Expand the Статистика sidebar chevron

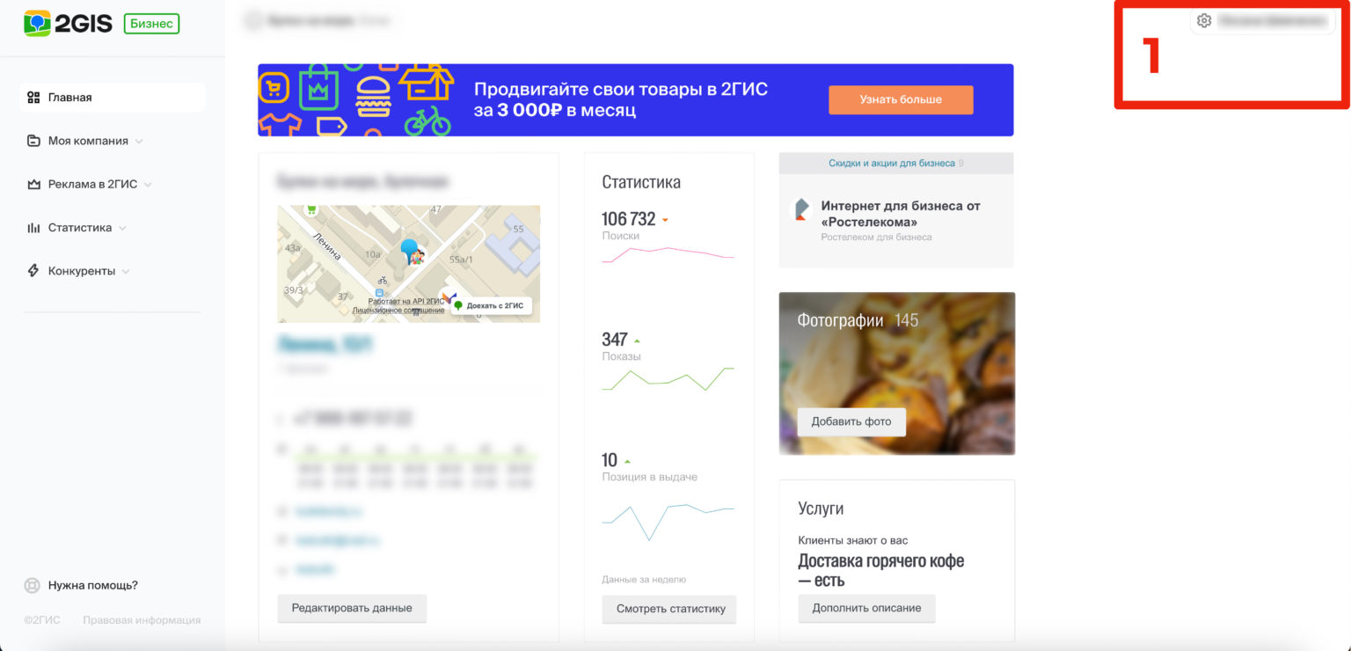(122, 229)
